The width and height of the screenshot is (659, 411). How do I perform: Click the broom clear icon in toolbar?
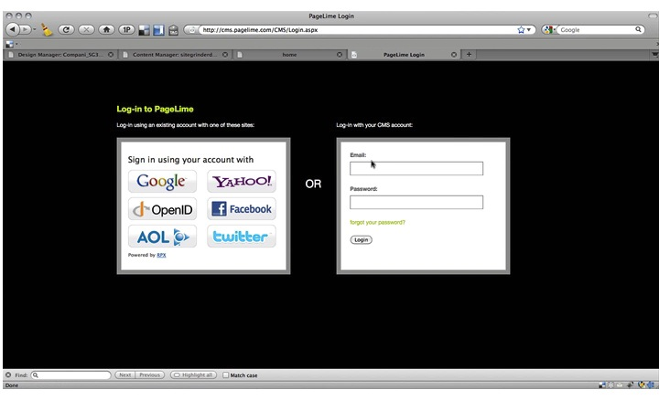pos(47,30)
